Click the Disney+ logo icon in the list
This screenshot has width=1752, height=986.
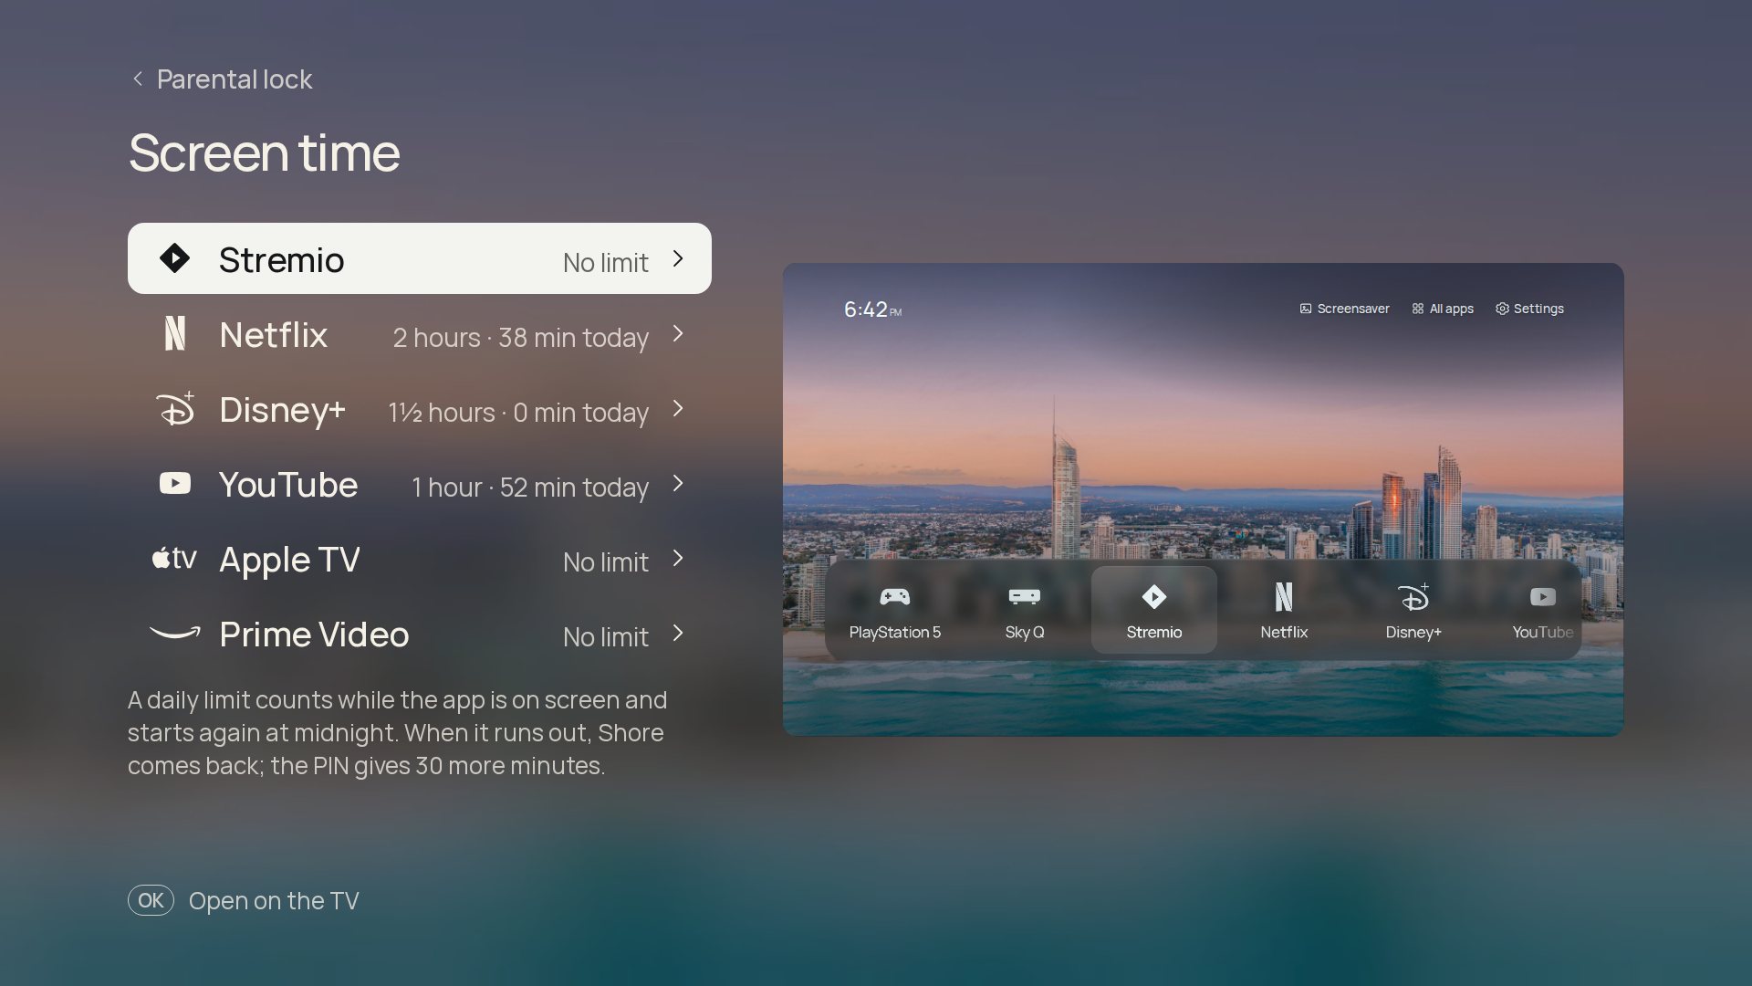[x=175, y=408]
